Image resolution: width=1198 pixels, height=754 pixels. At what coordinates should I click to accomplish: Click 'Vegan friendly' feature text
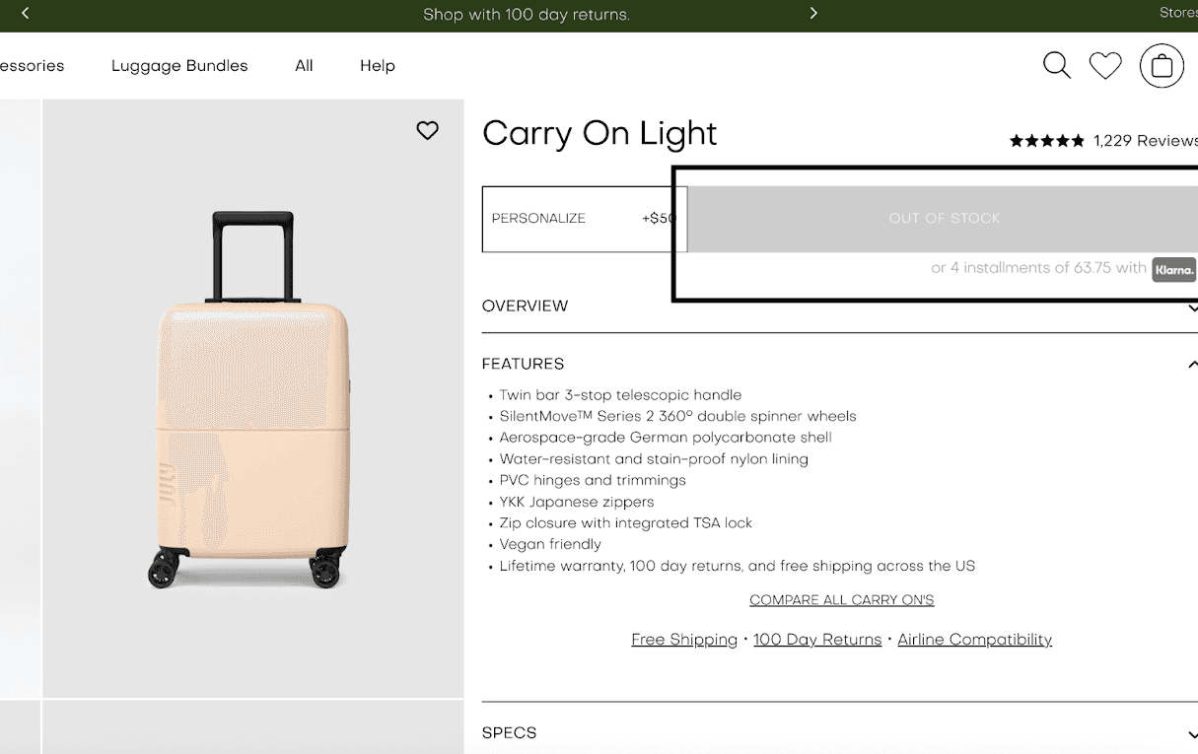[550, 544]
